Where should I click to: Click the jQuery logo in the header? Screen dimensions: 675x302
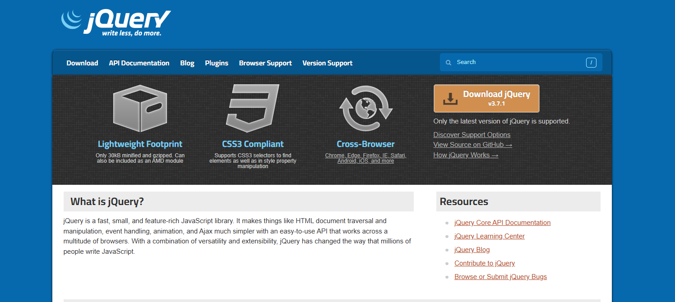point(116,23)
